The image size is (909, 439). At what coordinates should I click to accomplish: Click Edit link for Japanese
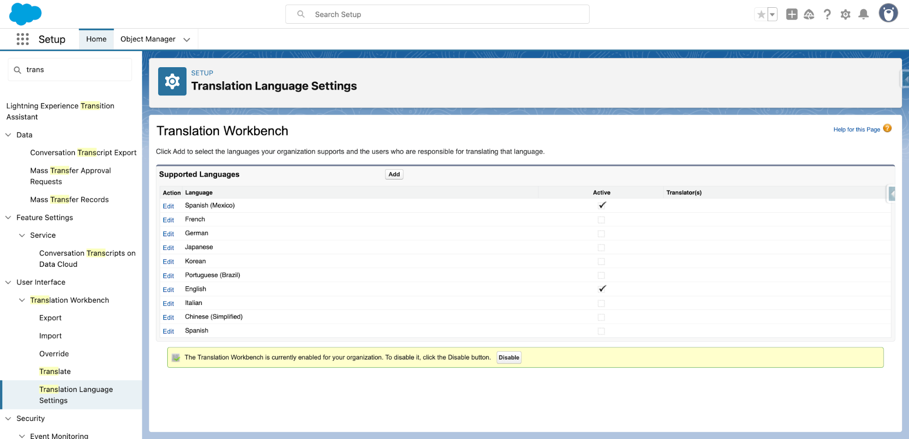[x=168, y=248]
